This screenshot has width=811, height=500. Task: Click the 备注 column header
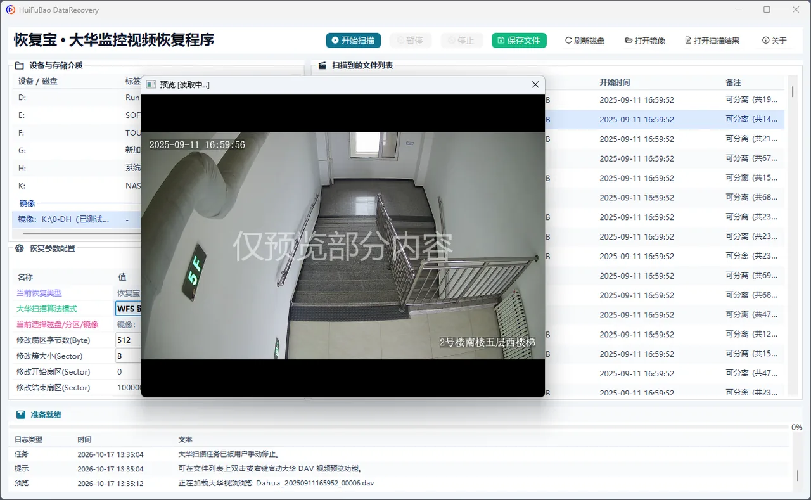point(733,82)
